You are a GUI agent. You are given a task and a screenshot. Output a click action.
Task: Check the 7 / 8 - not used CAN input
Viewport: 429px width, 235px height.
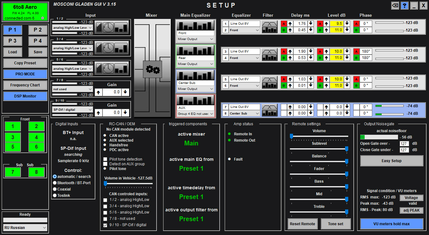(x=105, y=219)
